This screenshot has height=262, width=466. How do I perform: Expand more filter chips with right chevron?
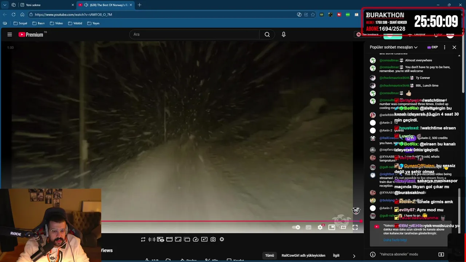(x=354, y=256)
